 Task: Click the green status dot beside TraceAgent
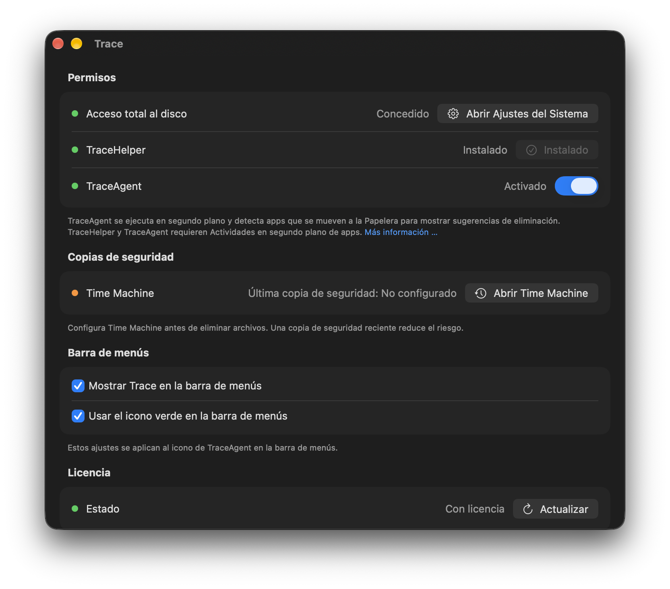point(75,186)
